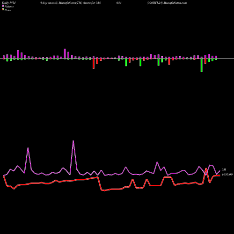This screenshot has width=234, height=234.
Task: Click the '(900IIFL28) MunafaSutra.com' header text
Action: [167, 3]
